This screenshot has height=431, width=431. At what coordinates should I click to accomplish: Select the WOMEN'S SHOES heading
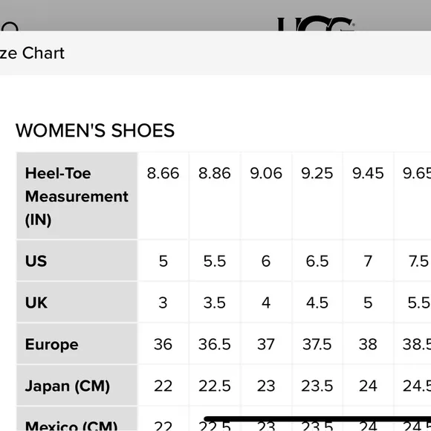click(95, 130)
